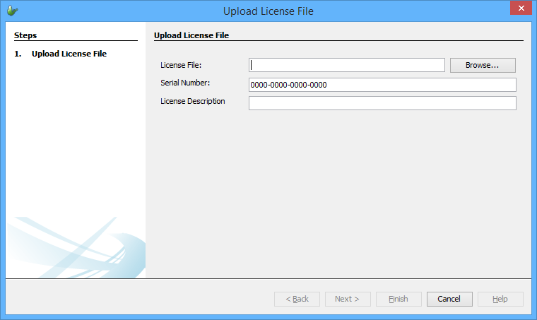This screenshot has width=537, height=320.
Task: Click the License File label
Action: 181,66
